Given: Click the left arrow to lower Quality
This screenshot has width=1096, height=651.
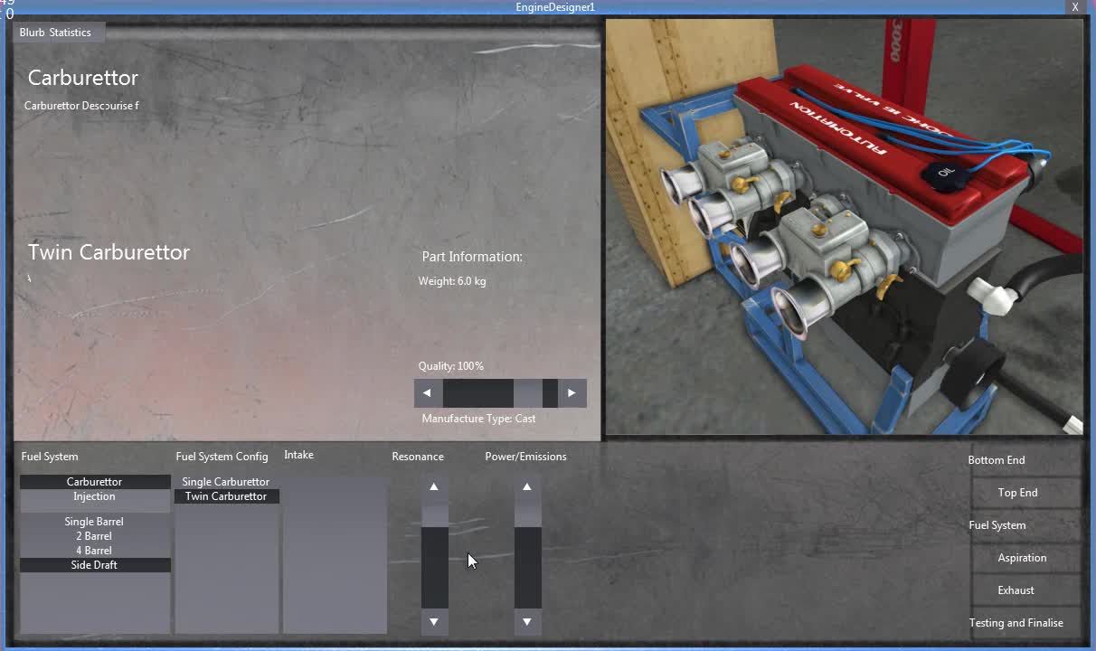Looking at the screenshot, I should (x=427, y=392).
